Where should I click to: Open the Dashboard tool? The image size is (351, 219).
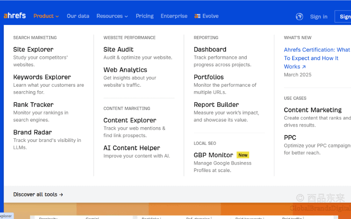210,49
